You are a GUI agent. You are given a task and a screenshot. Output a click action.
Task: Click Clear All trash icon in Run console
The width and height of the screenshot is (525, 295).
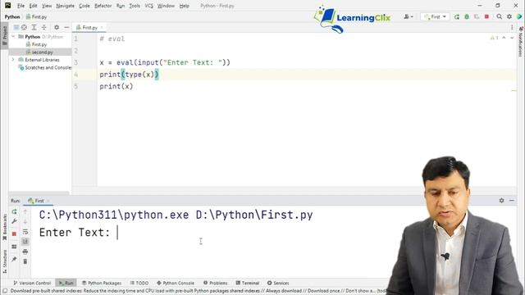[25, 261]
